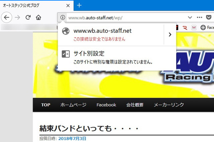The width and height of the screenshot is (214, 142).
Task: Click the この接続は安全ではありません warning text
Action: pyautogui.click(x=99, y=39)
